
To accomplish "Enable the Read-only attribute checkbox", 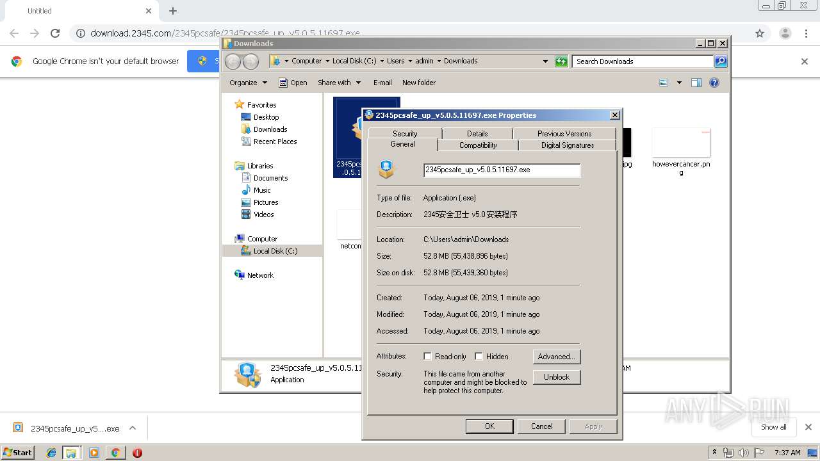I will tap(427, 357).
